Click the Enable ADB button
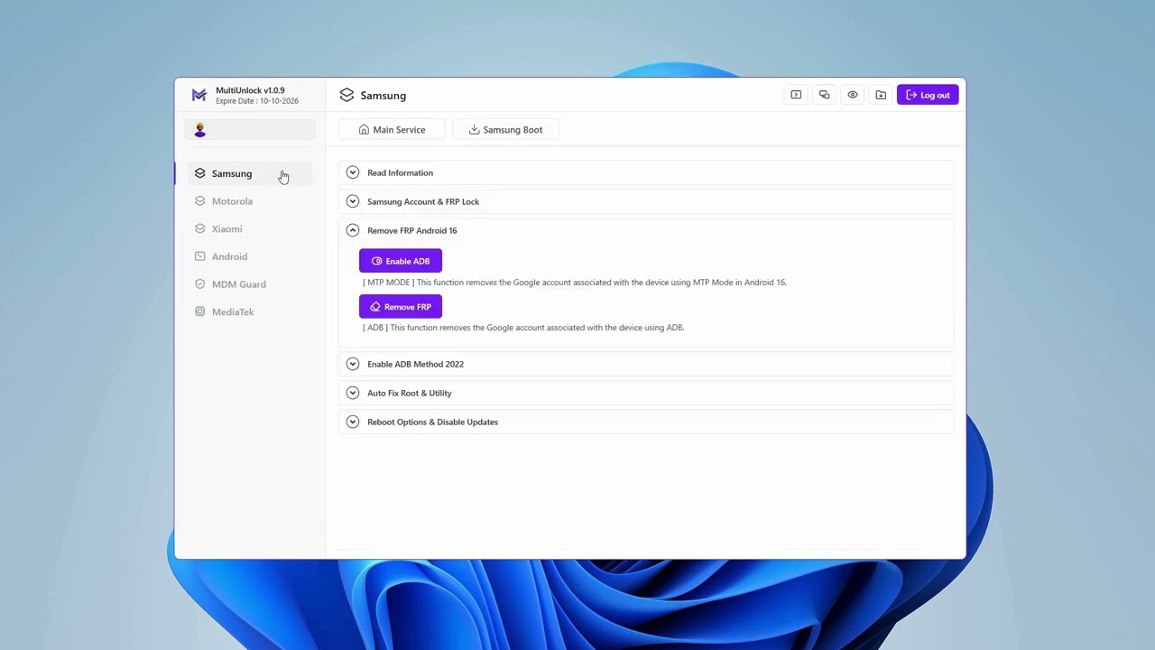The image size is (1155, 650). click(401, 261)
